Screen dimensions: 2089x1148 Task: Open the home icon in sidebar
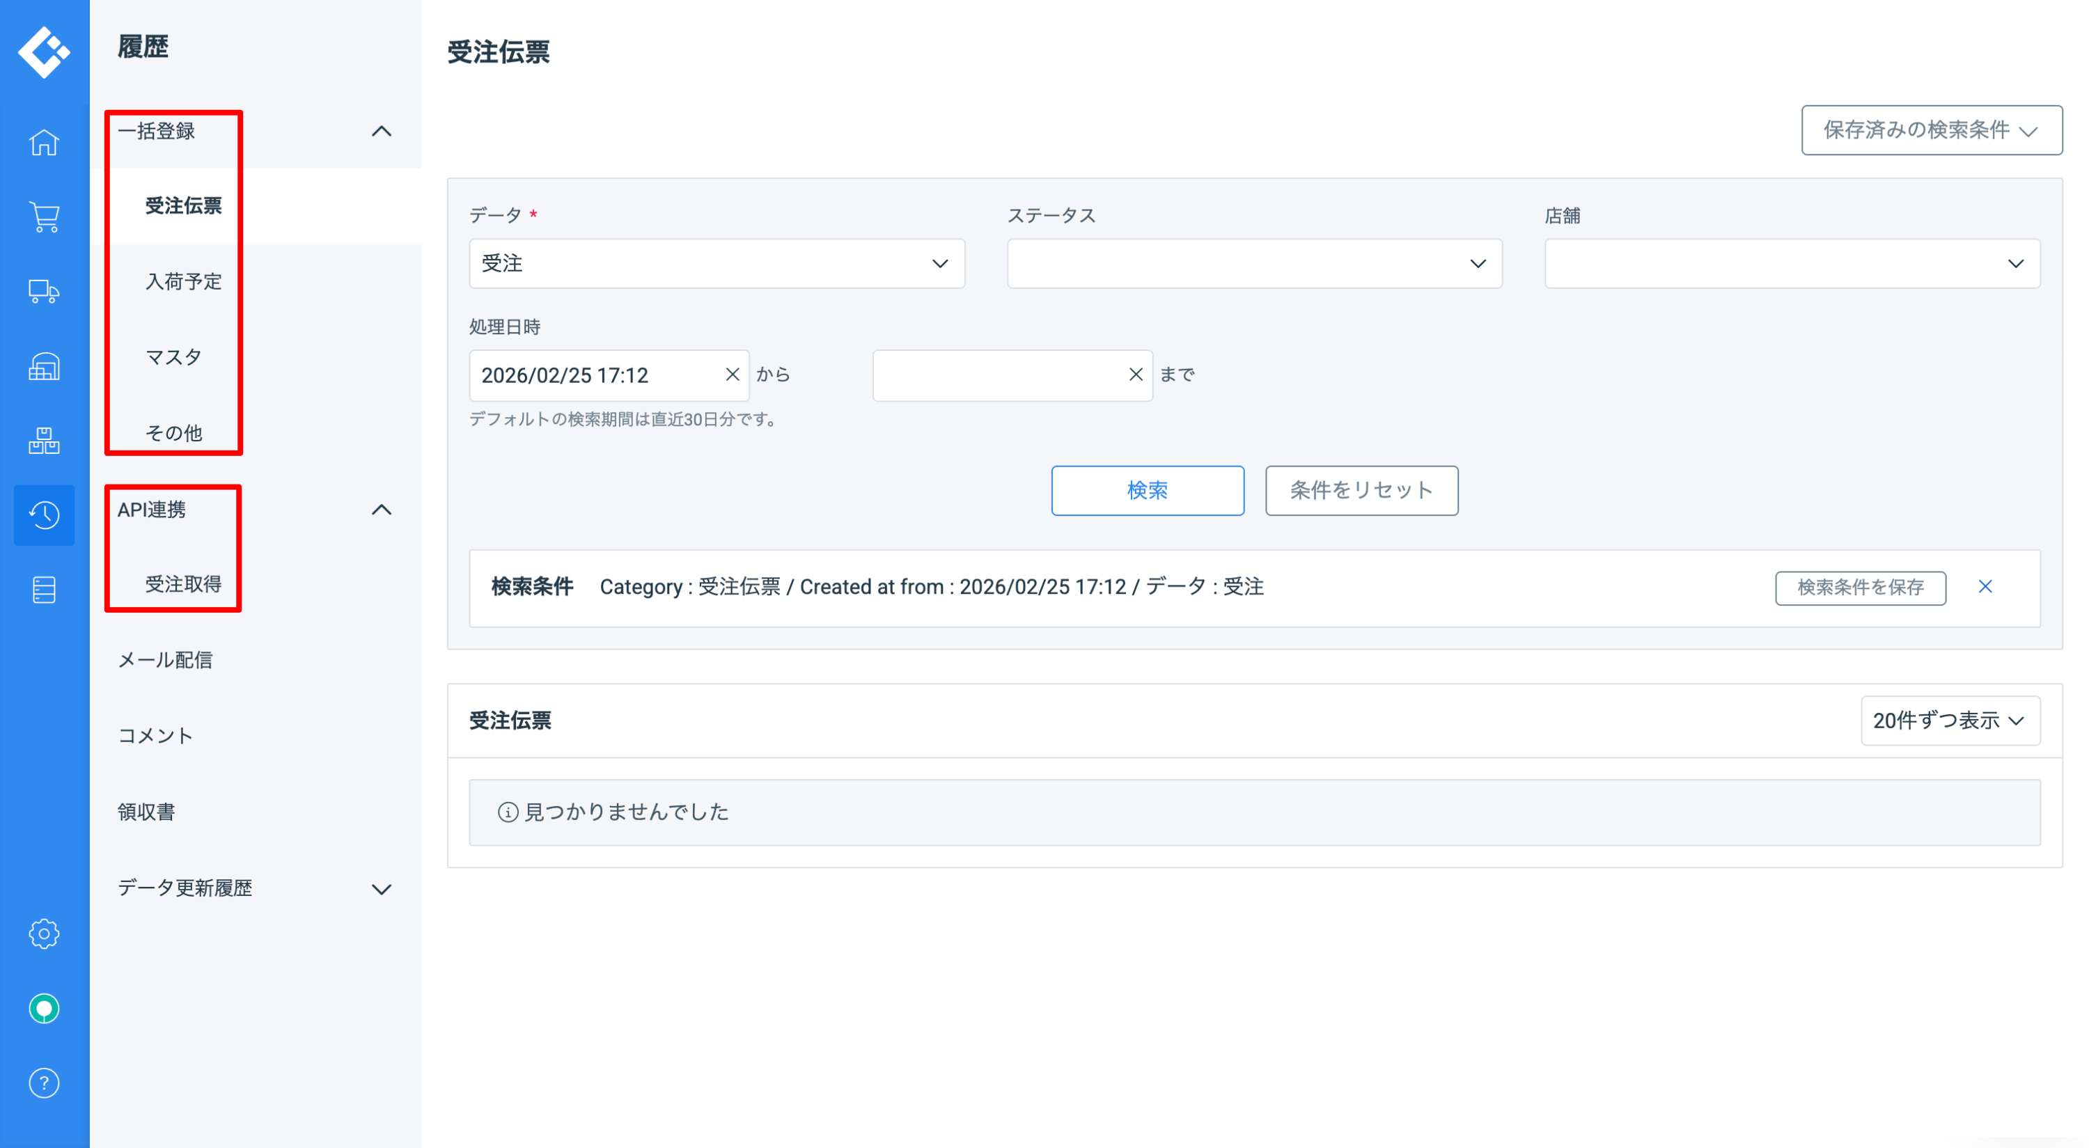pos(44,143)
